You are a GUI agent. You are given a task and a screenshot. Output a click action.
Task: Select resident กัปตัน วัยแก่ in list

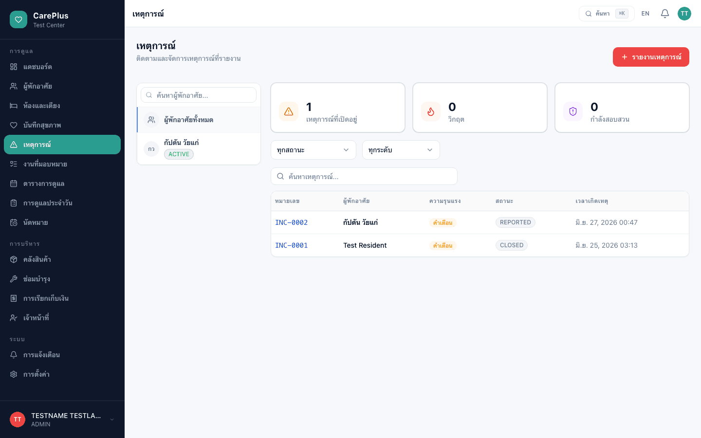point(199,148)
